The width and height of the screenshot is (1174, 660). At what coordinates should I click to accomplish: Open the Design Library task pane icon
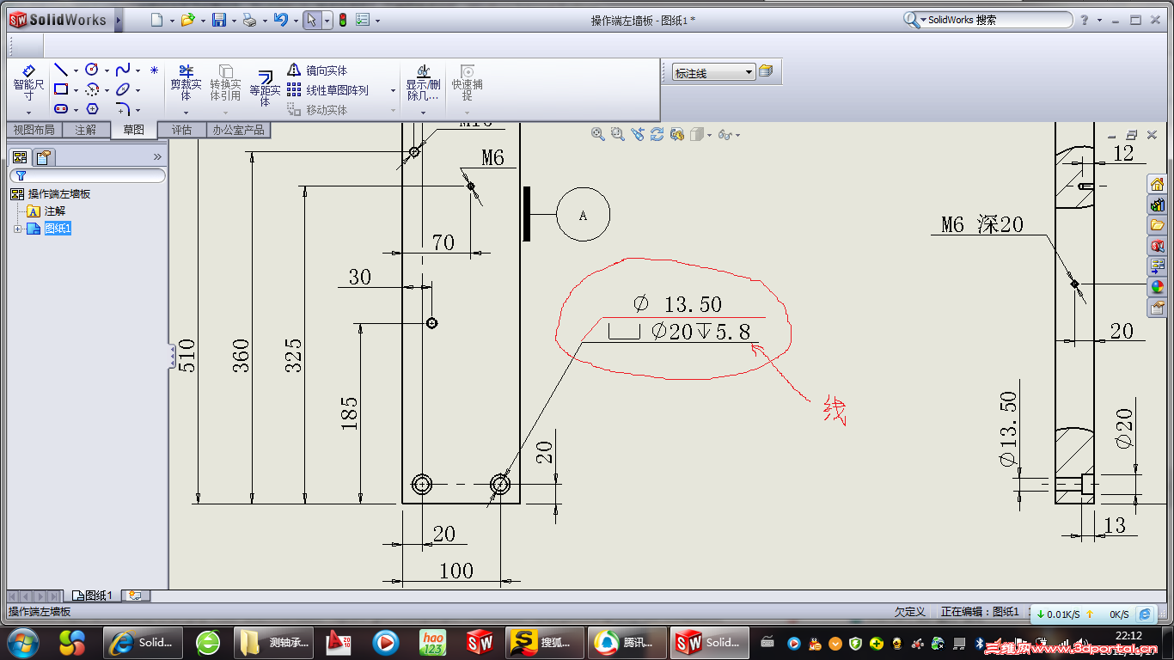pyautogui.click(x=1158, y=205)
